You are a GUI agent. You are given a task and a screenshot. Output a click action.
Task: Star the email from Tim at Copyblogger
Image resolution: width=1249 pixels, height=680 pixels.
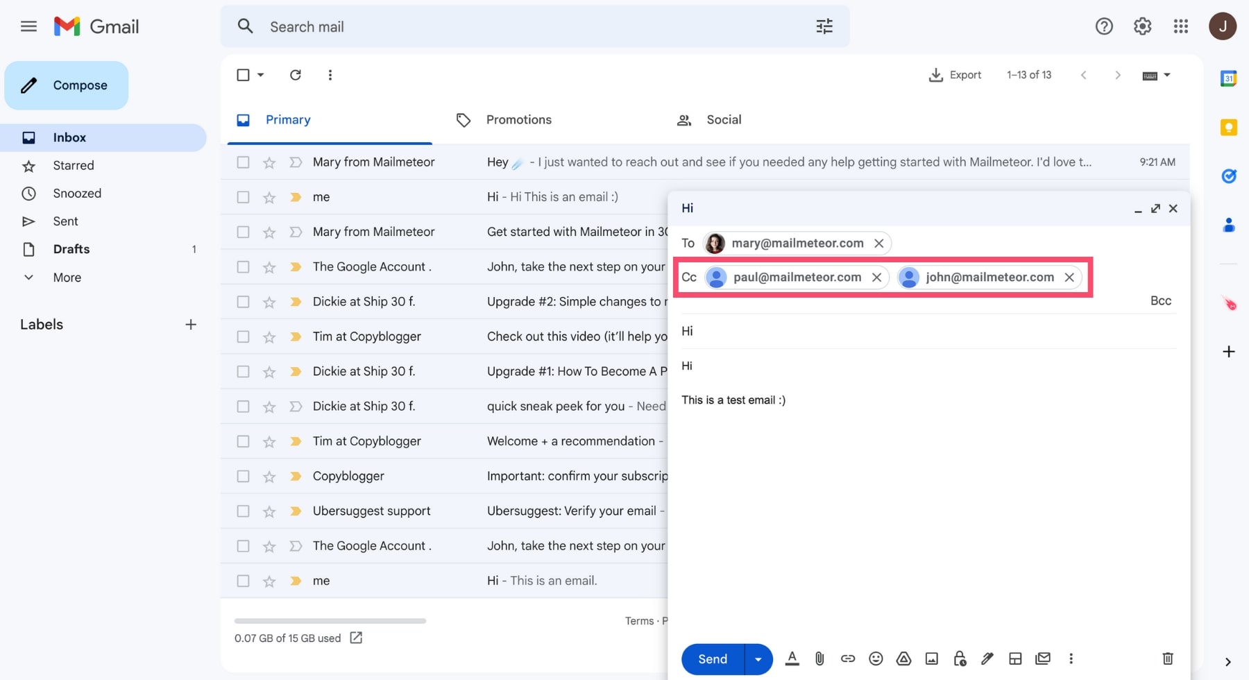tap(269, 337)
